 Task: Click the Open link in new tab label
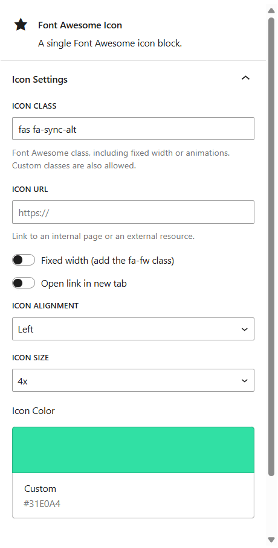pos(83,284)
